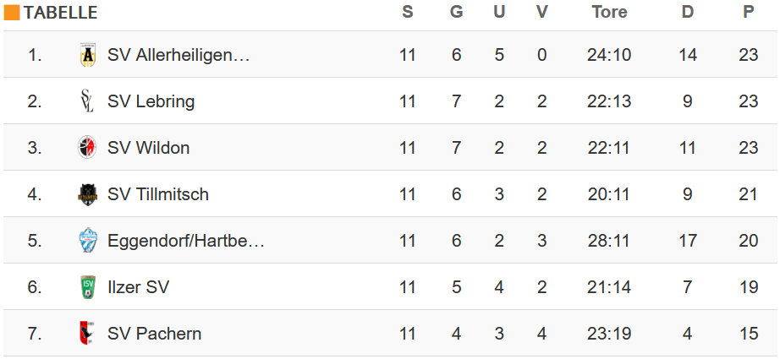The height and width of the screenshot is (359, 780).
Task: Click the SV Allerheiligen club crest icon
Action: (87, 55)
